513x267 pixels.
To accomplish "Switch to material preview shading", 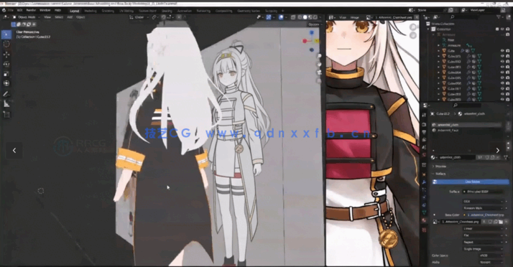I will pos(310,17).
